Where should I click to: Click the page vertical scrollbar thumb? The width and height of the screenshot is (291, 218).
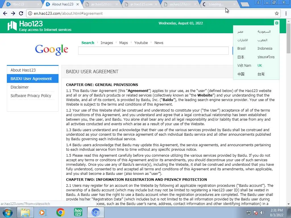tap(289, 38)
